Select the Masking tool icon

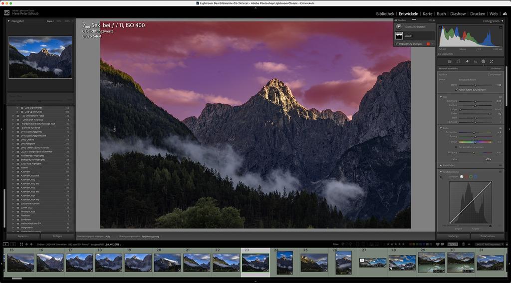point(483,61)
